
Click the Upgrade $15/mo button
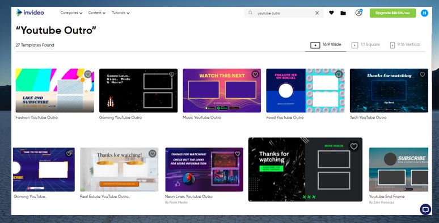(392, 13)
